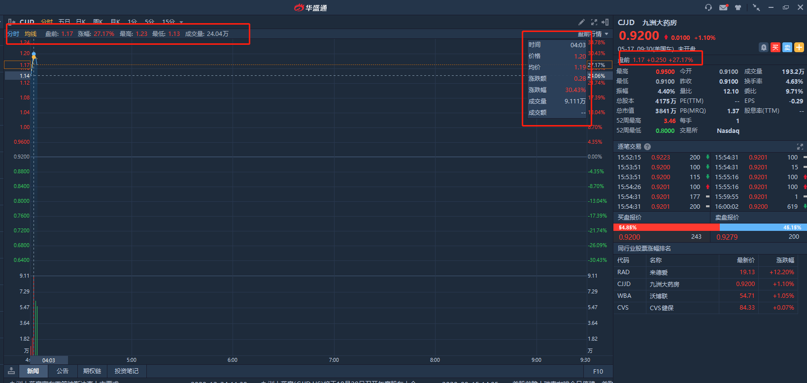Open help icon beside 逐笔交易
The height and width of the screenshot is (383, 807).
click(x=647, y=147)
